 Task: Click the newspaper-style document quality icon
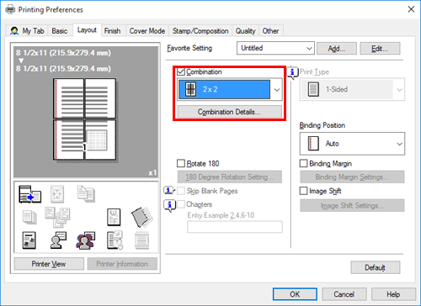click(x=29, y=240)
